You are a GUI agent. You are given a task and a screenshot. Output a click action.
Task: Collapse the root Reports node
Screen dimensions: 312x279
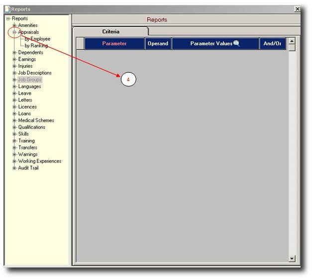pyautogui.click(x=8, y=19)
